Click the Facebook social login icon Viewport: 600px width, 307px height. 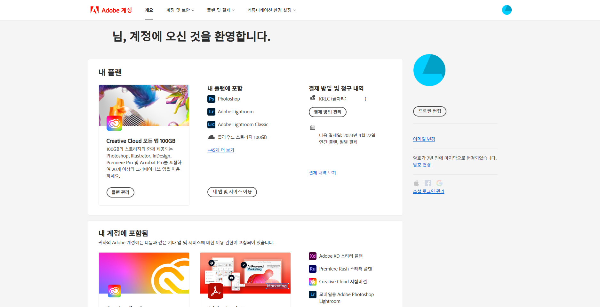click(428, 183)
